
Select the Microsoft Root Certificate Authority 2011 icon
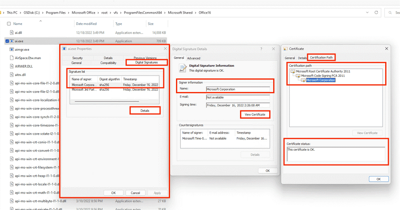293,72
